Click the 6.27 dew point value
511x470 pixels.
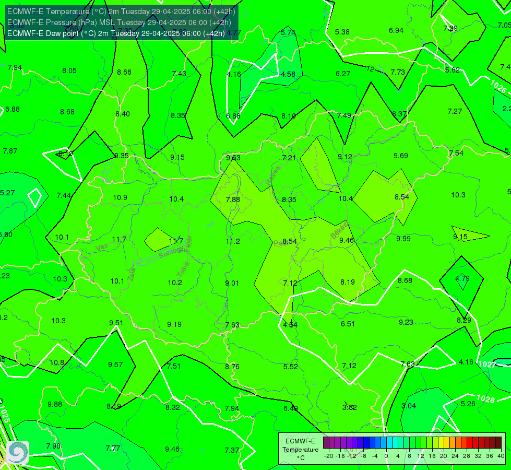coord(343,74)
